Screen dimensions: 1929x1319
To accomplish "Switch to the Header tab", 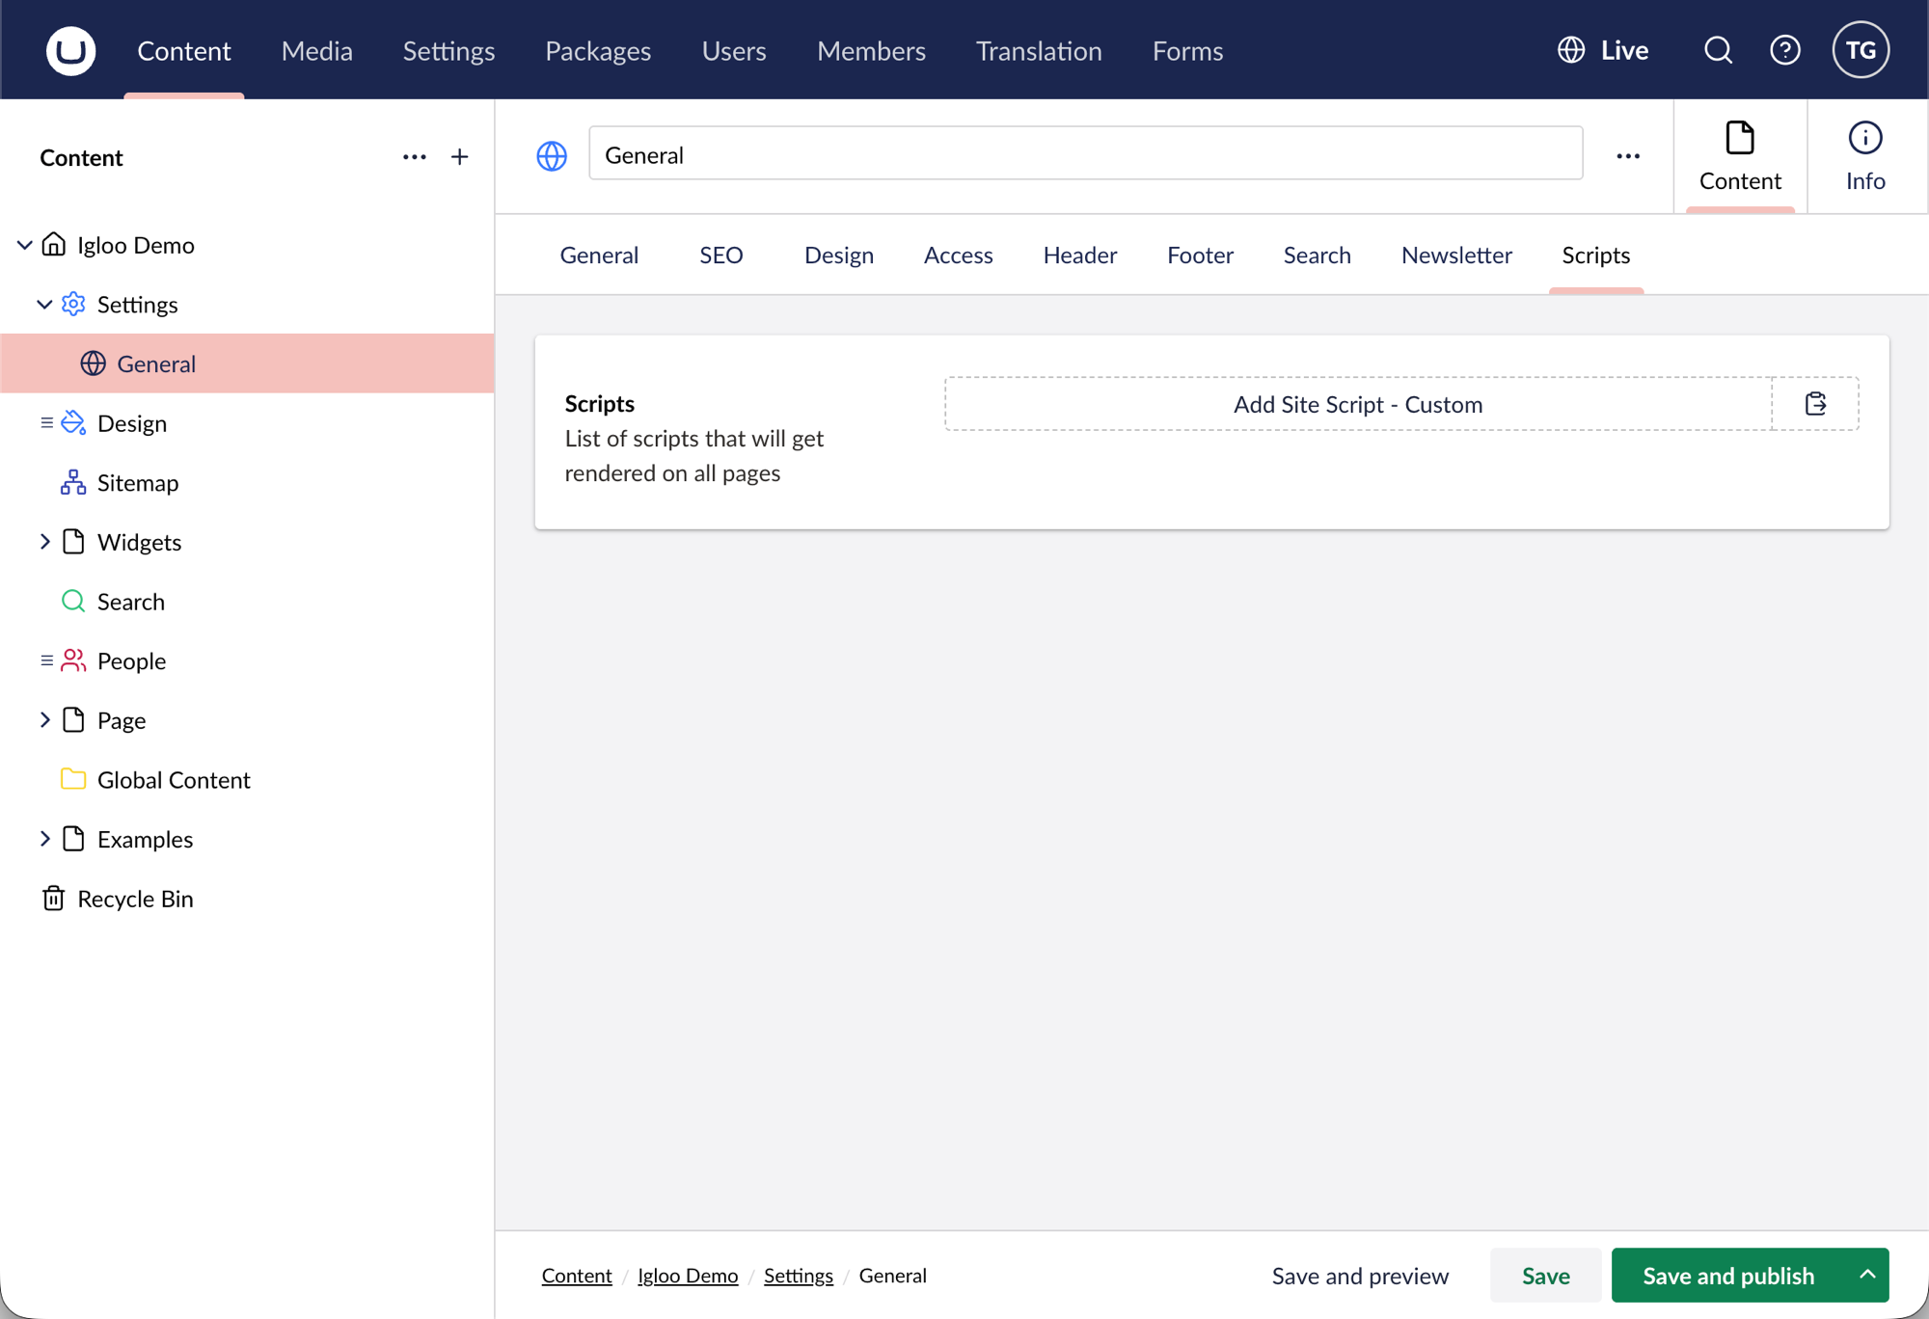I will click(x=1080, y=255).
